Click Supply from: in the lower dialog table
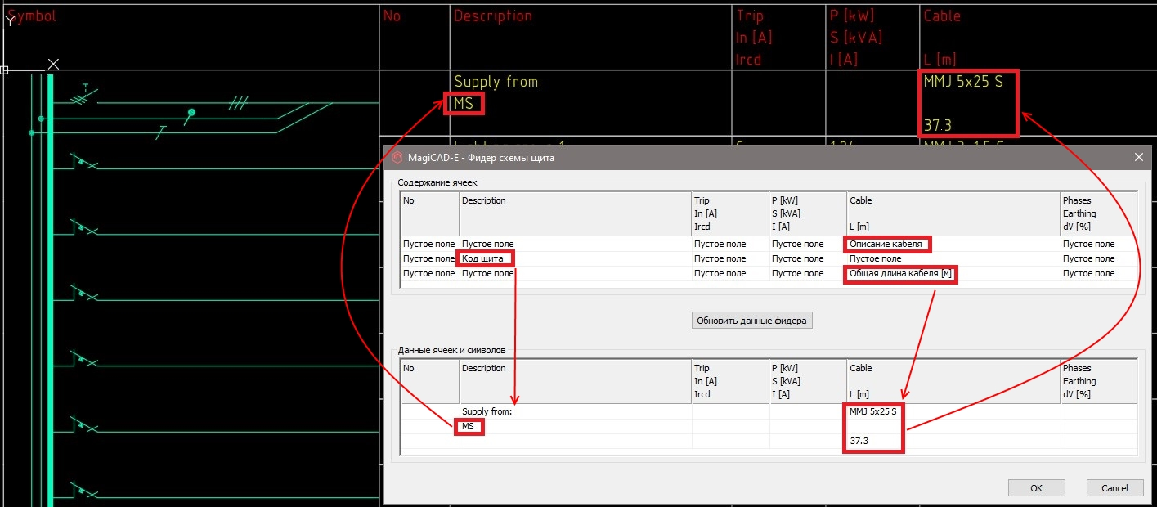Screen dimensions: 1157x507 tap(487, 411)
